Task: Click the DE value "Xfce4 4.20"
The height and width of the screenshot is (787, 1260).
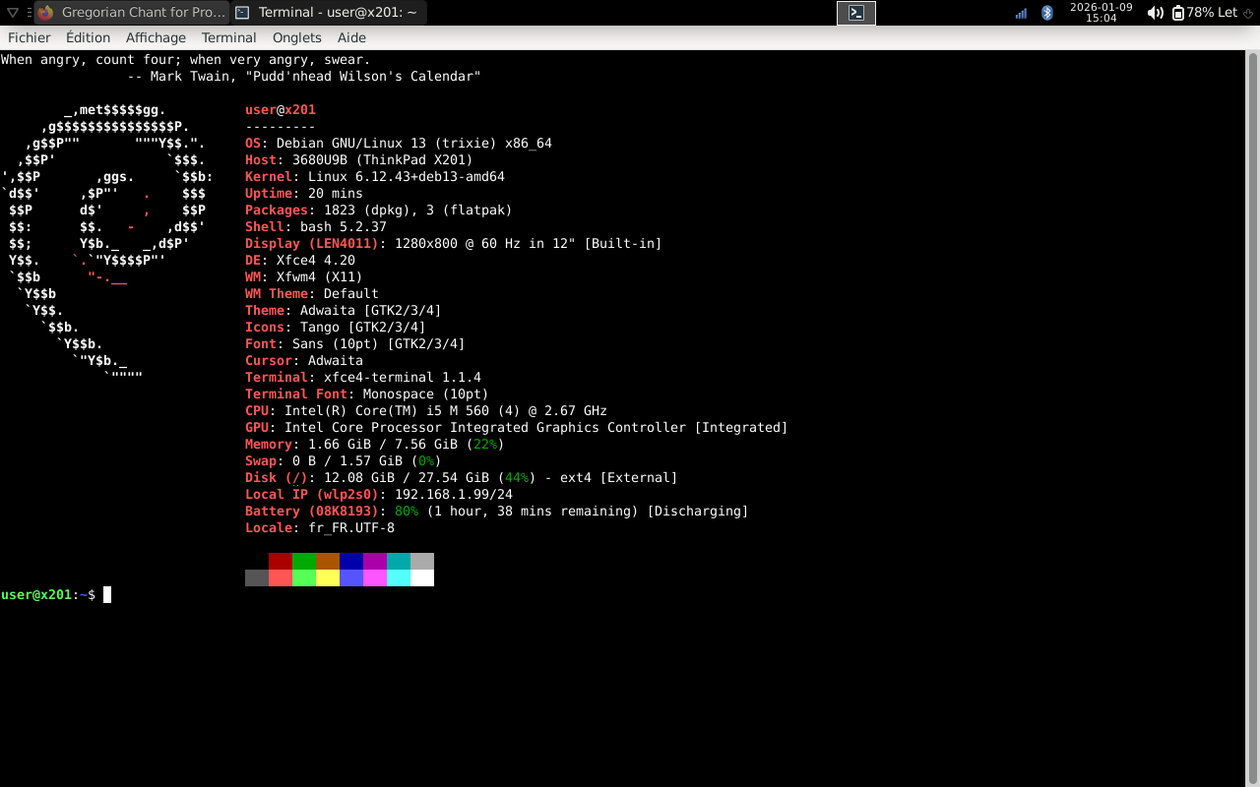Action: pos(316,261)
